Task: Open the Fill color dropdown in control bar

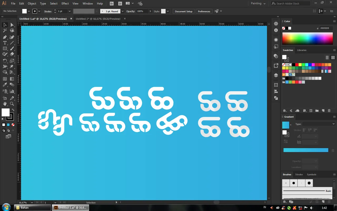Action: tap(29, 11)
